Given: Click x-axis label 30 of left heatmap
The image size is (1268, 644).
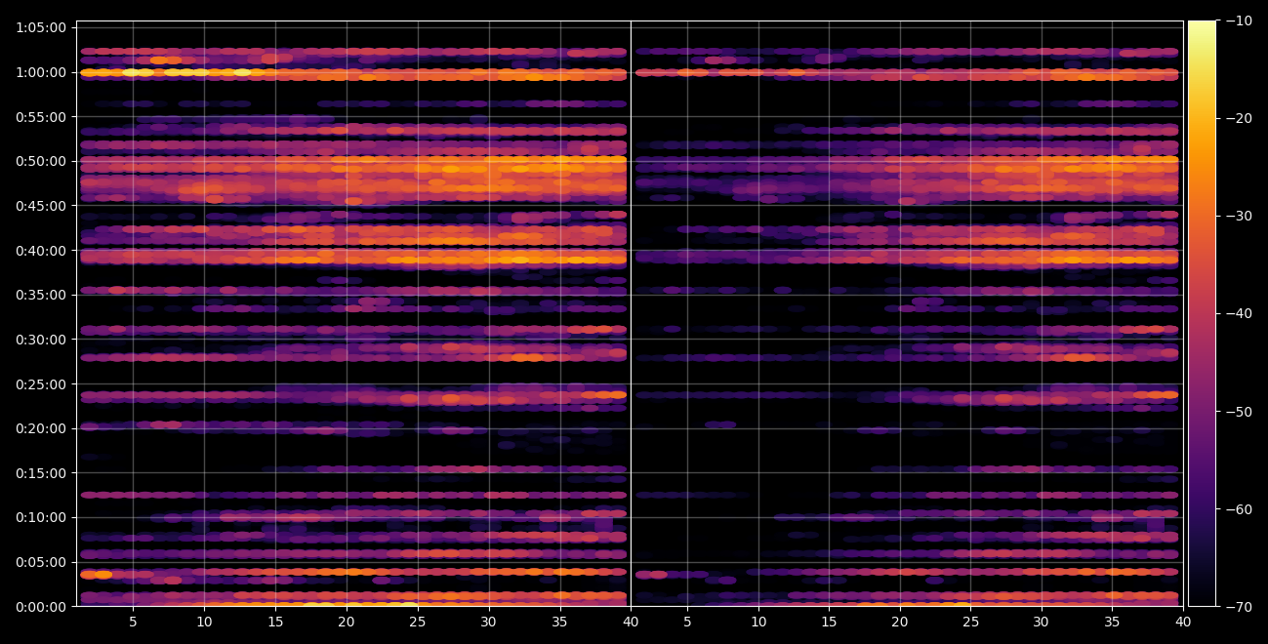Looking at the screenshot, I should point(489,622).
